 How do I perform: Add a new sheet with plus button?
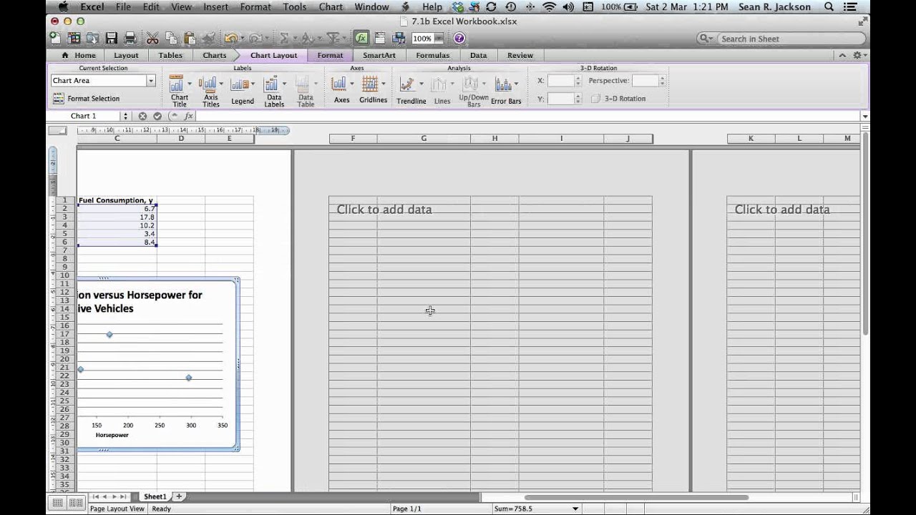click(x=179, y=496)
